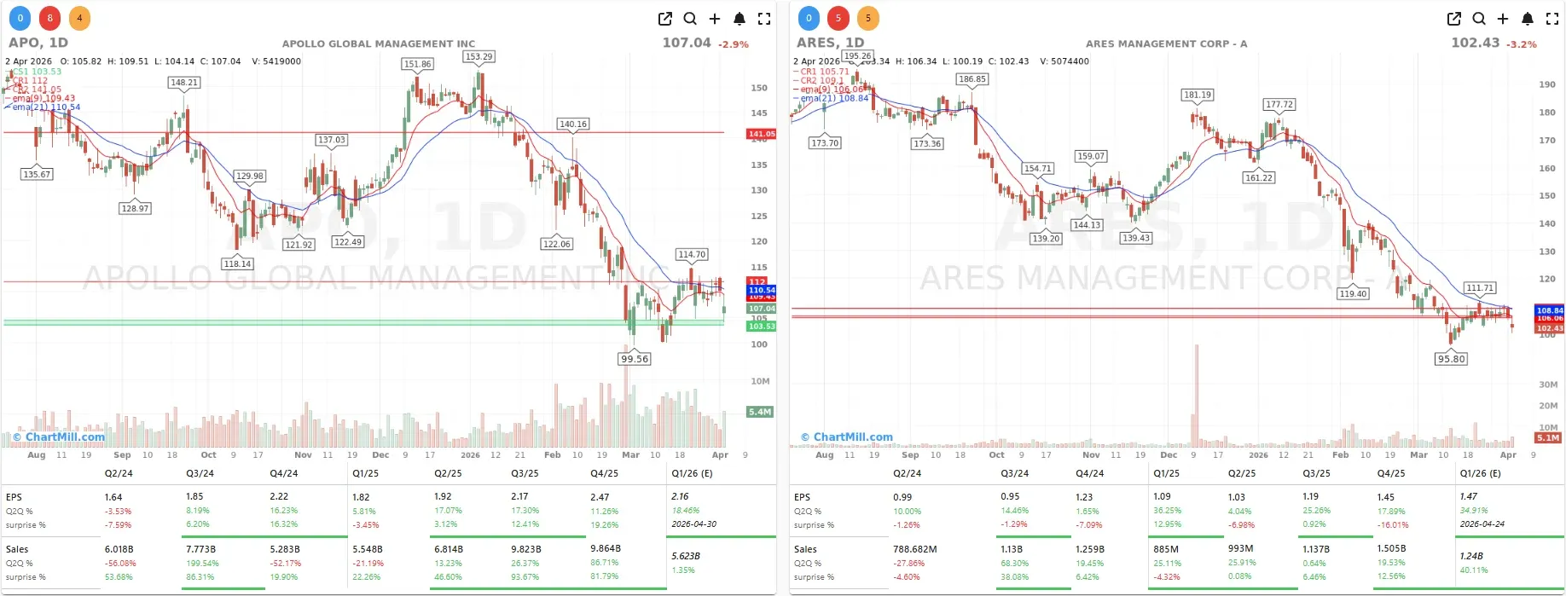Click the -2.9% change on APO
The width and height of the screenshot is (1566, 596).
pyautogui.click(x=734, y=44)
